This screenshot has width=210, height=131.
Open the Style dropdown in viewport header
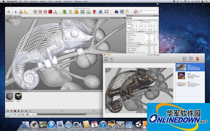27,18
